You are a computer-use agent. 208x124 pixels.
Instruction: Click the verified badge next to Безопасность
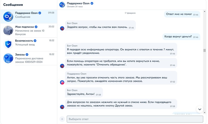pyautogui.click(x=35, y=41)
